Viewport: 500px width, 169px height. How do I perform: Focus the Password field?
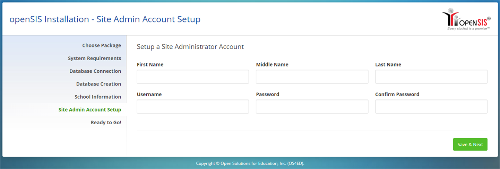[x=312, y=107]
